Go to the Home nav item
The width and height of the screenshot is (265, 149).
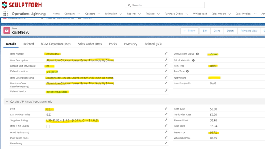[x=56, y=14]
